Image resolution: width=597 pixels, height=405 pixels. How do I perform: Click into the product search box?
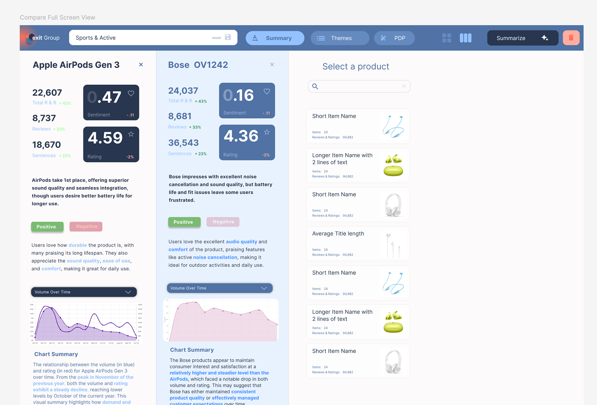[x=359, y=86]
